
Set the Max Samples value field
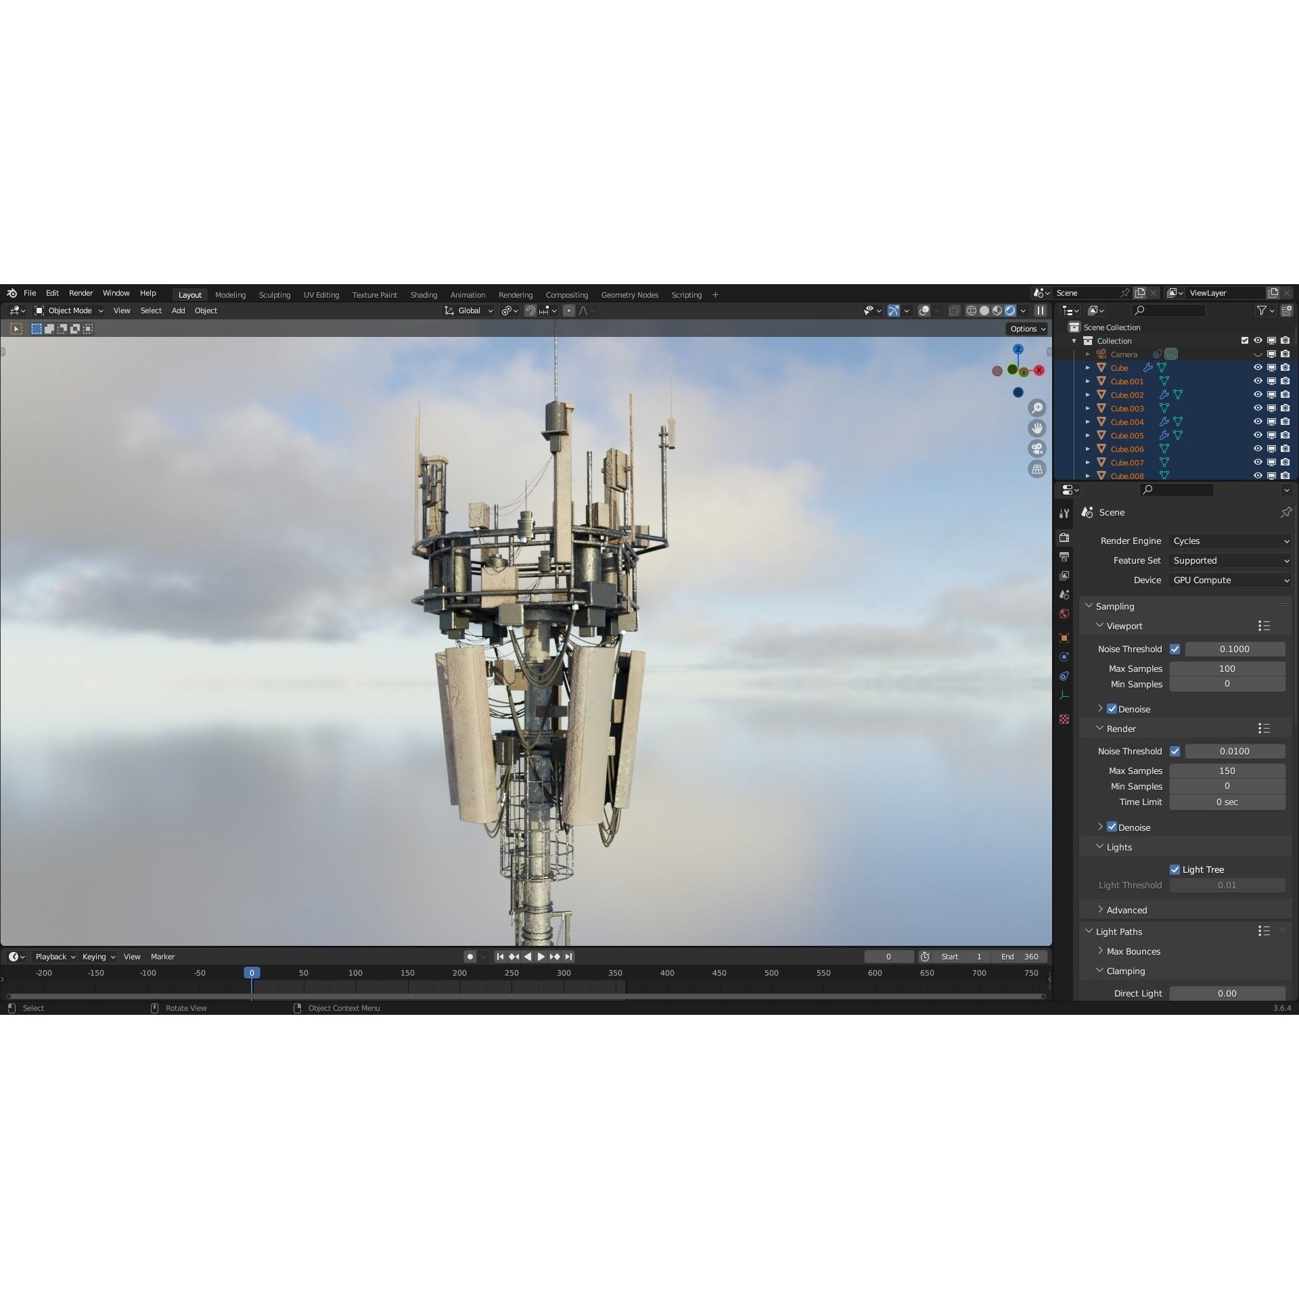pos(1227,668)
